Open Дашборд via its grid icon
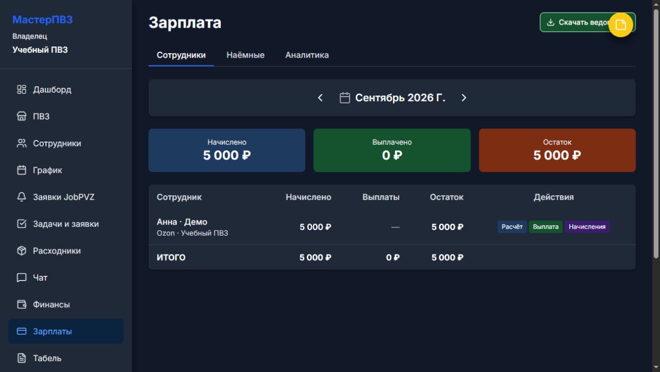This screenshot has height=372, width=660. (x=21, y=90)
